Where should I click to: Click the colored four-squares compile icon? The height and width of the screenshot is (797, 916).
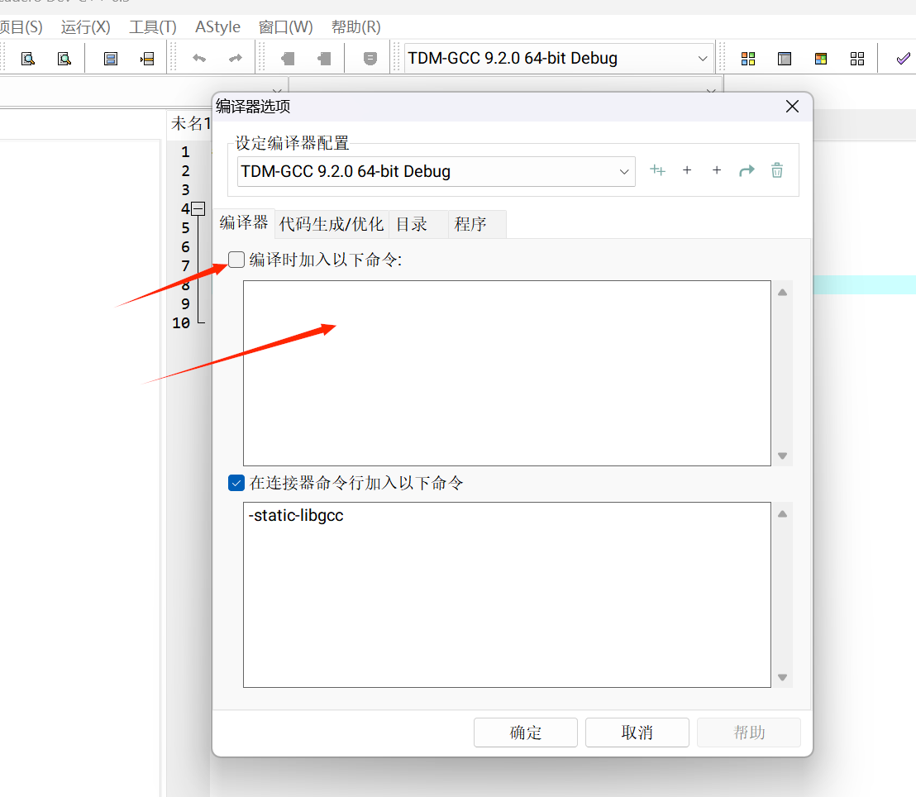coord(747,59)
